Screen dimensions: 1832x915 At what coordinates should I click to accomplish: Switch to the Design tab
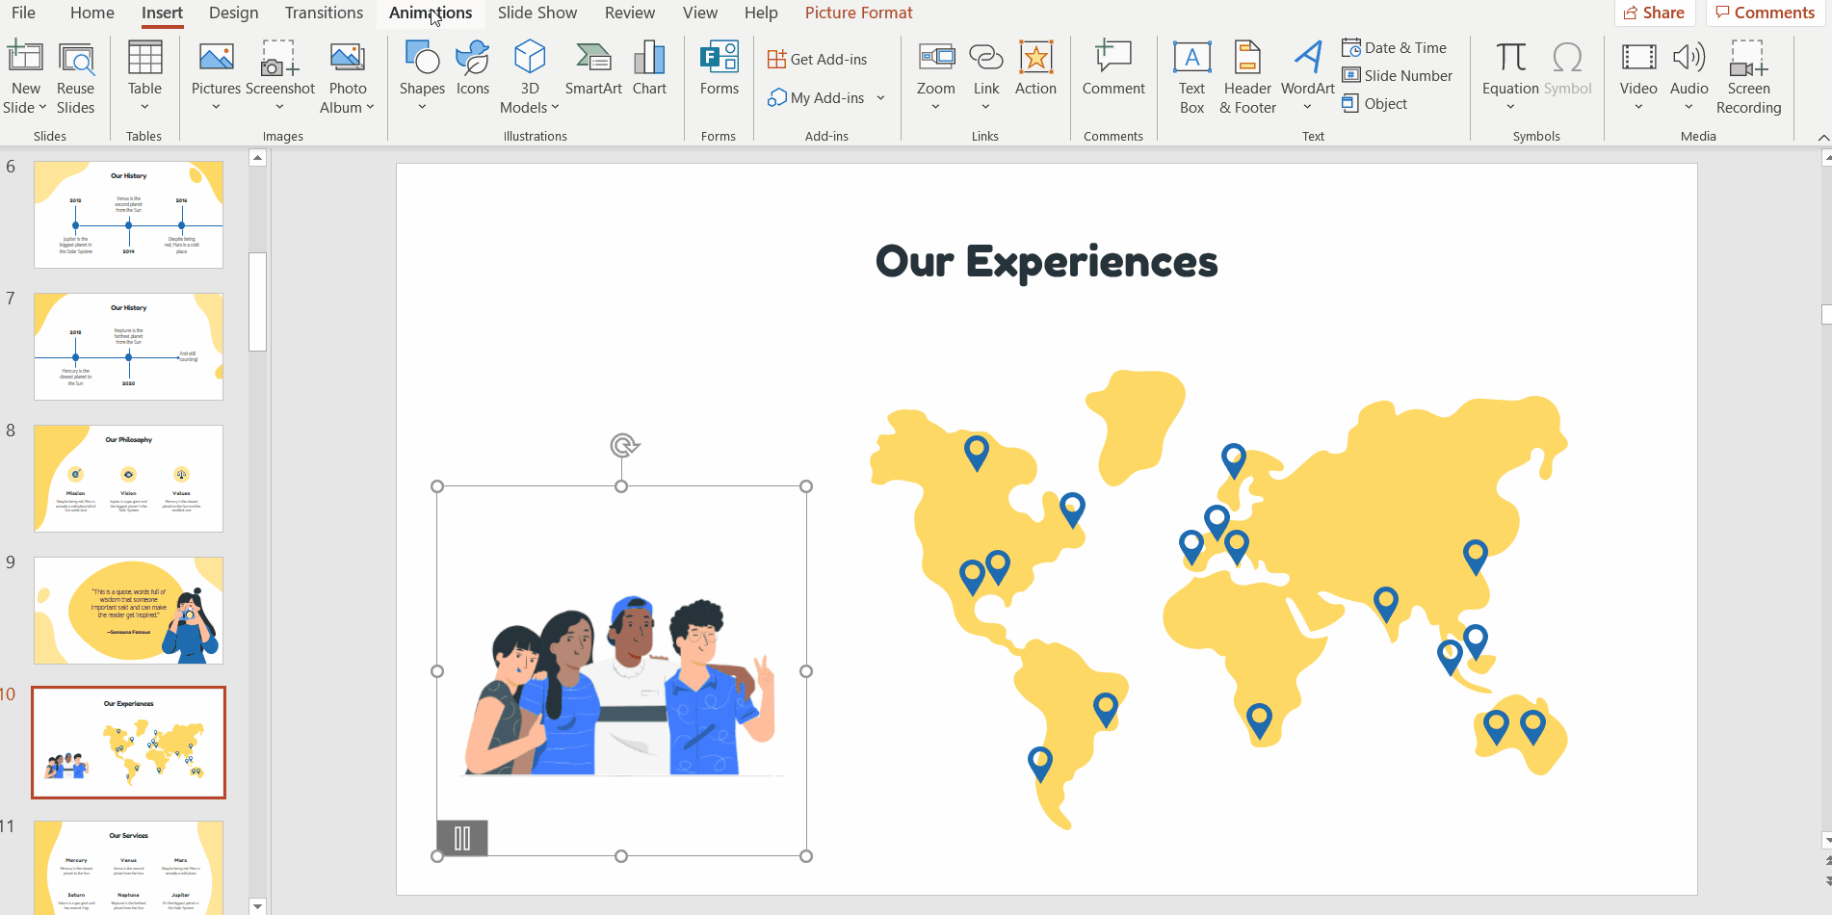(233, 13)
